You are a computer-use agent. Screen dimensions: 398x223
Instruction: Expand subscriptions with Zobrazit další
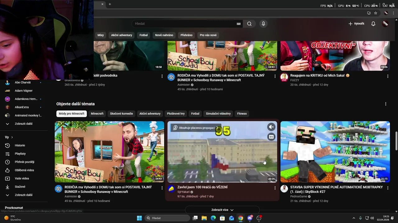tap(24, 124)
